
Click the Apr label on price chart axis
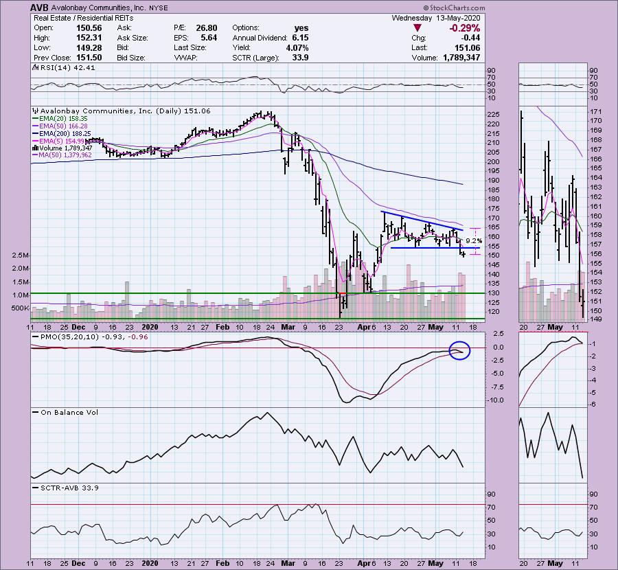(x=365, y=327)
